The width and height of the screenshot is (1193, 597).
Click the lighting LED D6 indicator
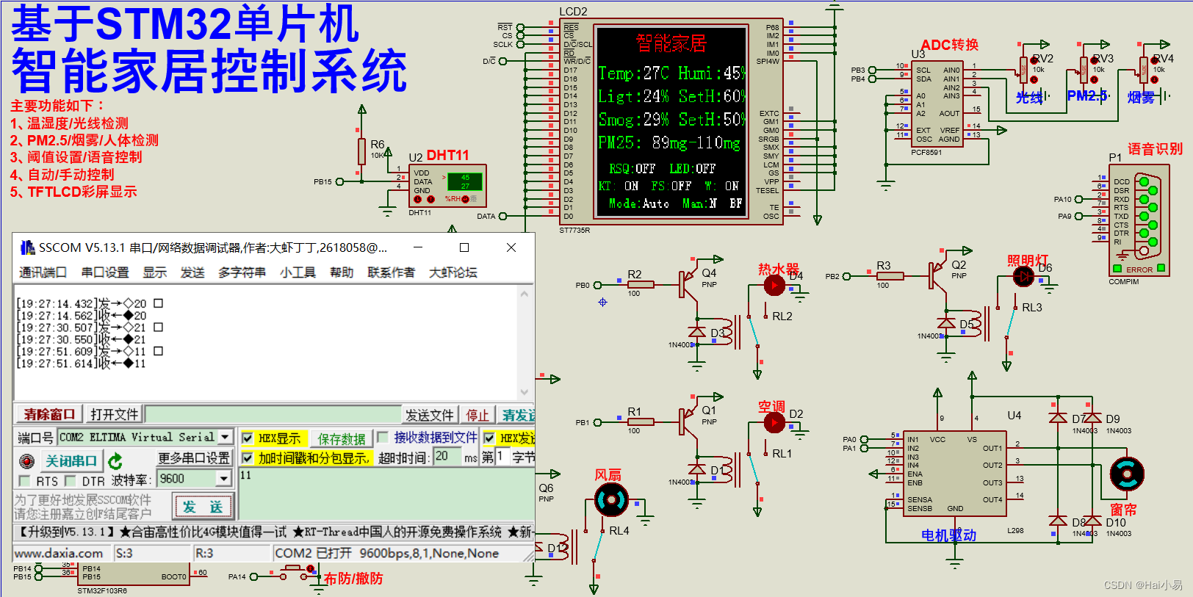pyautogui.click(x=1023, y=276)
